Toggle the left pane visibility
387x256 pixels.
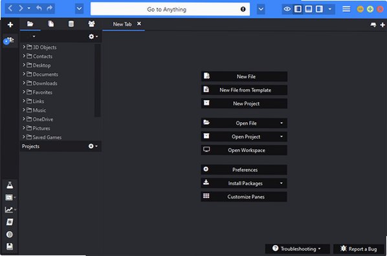click(298, 9)
